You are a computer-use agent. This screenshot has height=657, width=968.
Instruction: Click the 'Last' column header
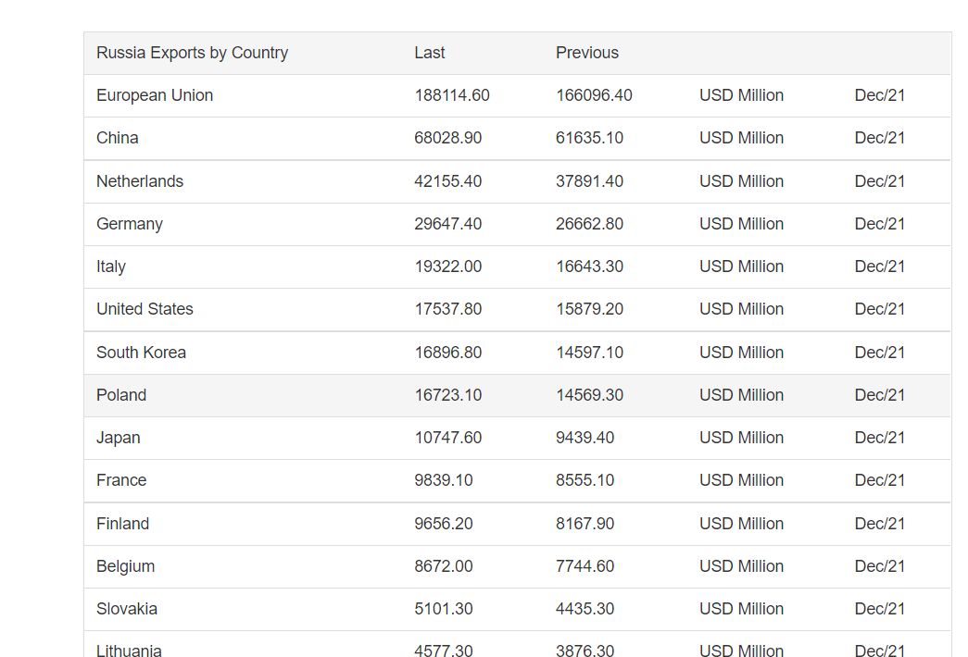(430, 53)
